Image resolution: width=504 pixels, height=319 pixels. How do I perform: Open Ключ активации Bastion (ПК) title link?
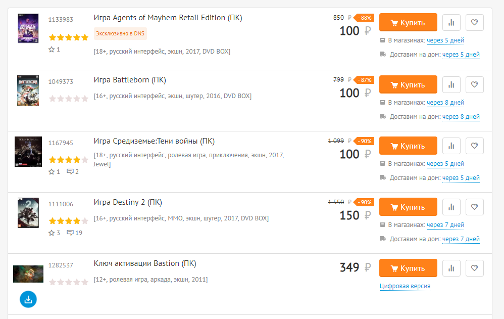pyautogui.click(x=145, y=263)
